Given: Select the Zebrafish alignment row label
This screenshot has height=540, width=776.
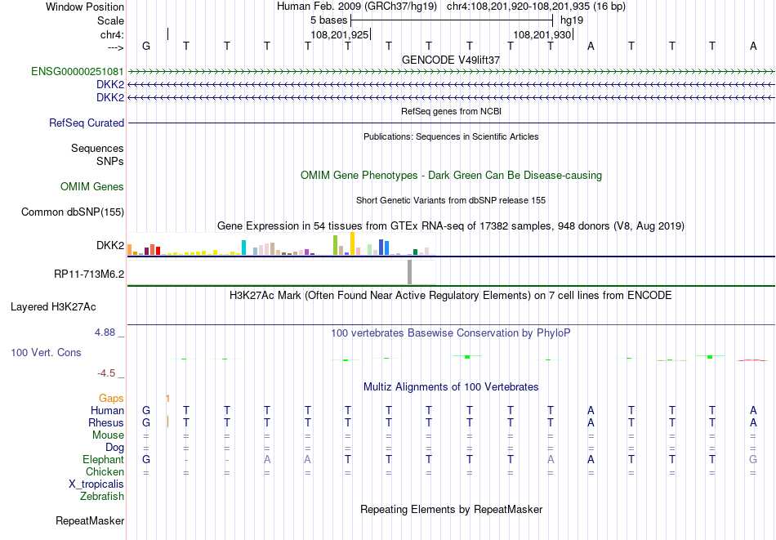Looking at the screenshot, I should pos(102,496).
